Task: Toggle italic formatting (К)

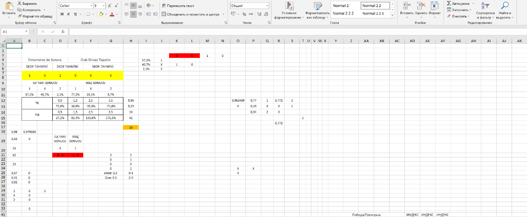Action: pyautogui.click(x=69, y=14)
